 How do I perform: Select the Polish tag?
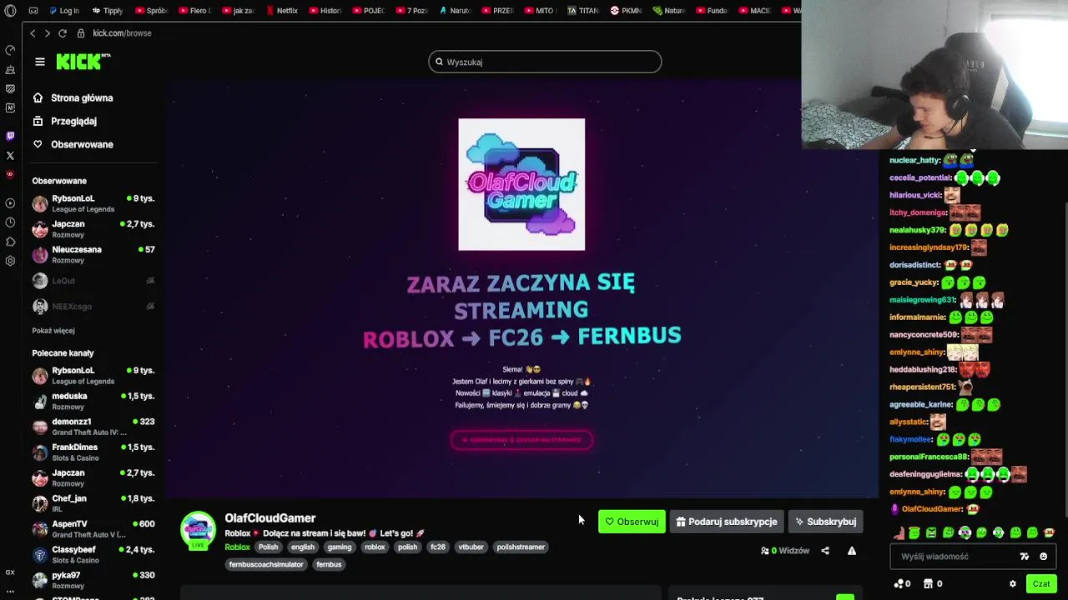tap(268, 547)
